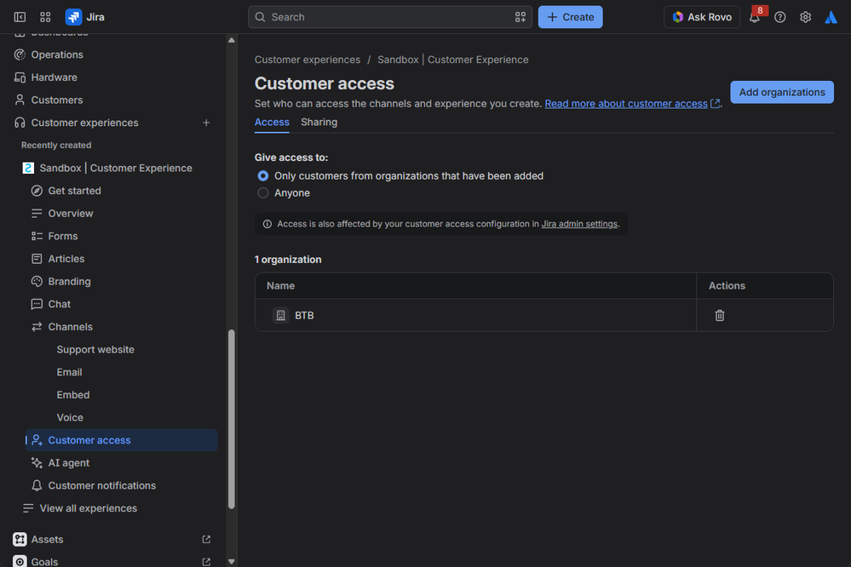Click the sidebar scrollbar up arrow
This screenshot has width=851, height=567.
pyautogui.click(x=231, y=40)
